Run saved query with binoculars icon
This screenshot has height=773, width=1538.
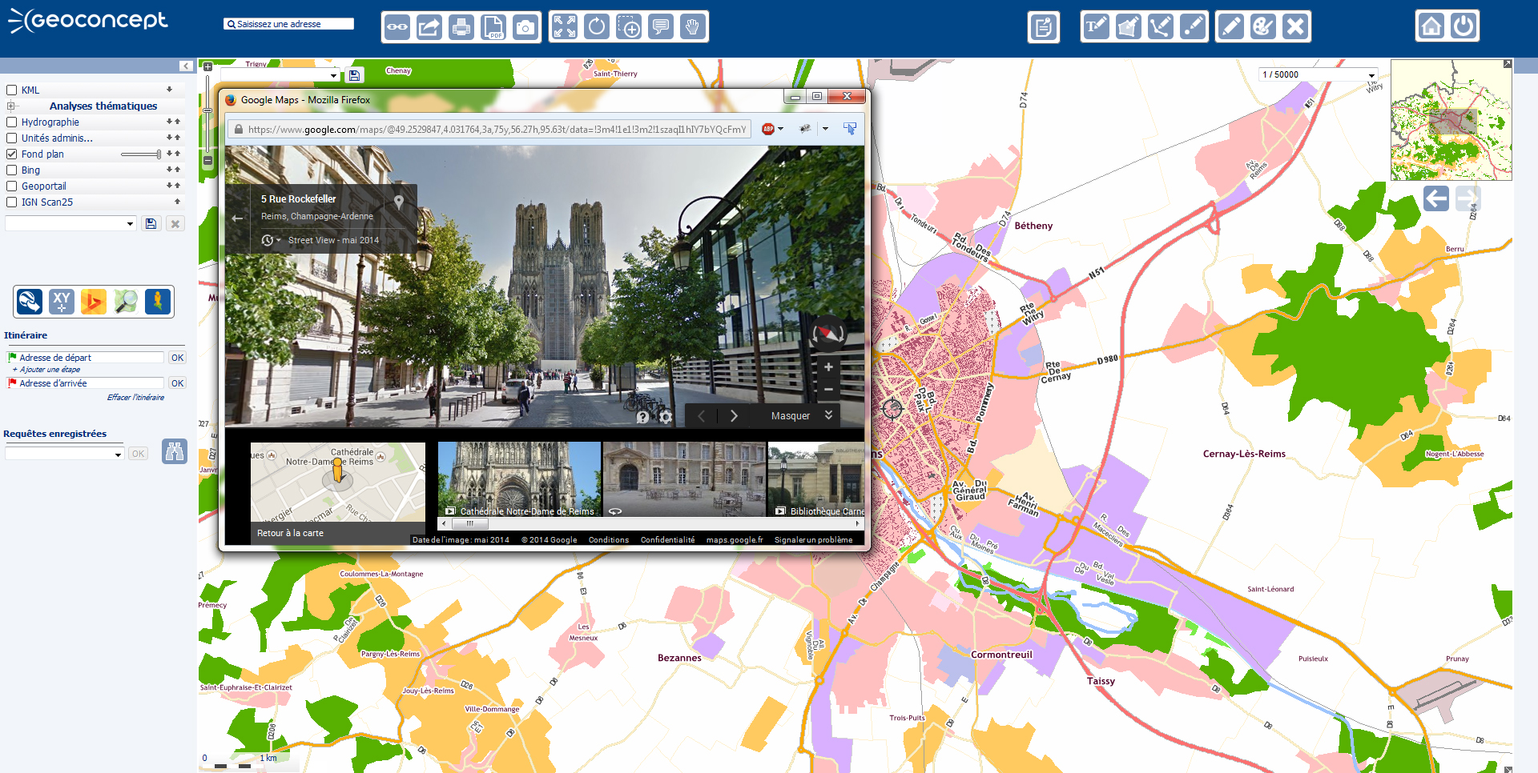pos(175,451)
